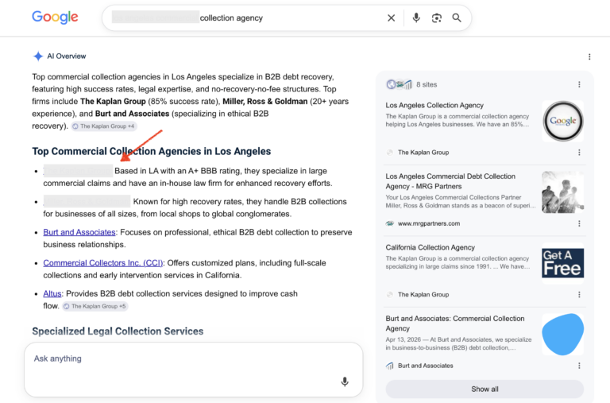Clear the search box with the X icon
The height and width of the screenshot is (403, 610).
pyautogui.click(x=392, y=18)
